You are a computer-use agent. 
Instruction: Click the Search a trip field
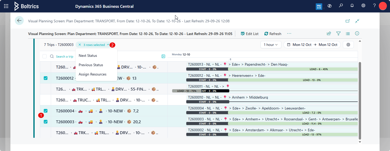tap(65, 57)
